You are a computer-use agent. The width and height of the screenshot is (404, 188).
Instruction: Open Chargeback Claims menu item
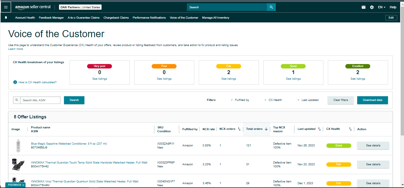116,18
